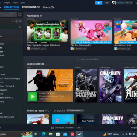Screen dimensions: 137x137
Task: Open eFootball 2024 game link under news
Action: (x=38, y=49)
